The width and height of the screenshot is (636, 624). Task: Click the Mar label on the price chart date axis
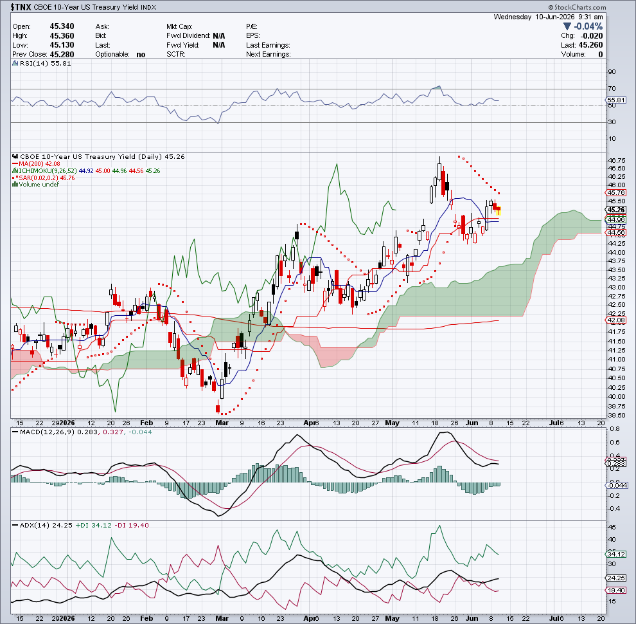tap(222, 423)
